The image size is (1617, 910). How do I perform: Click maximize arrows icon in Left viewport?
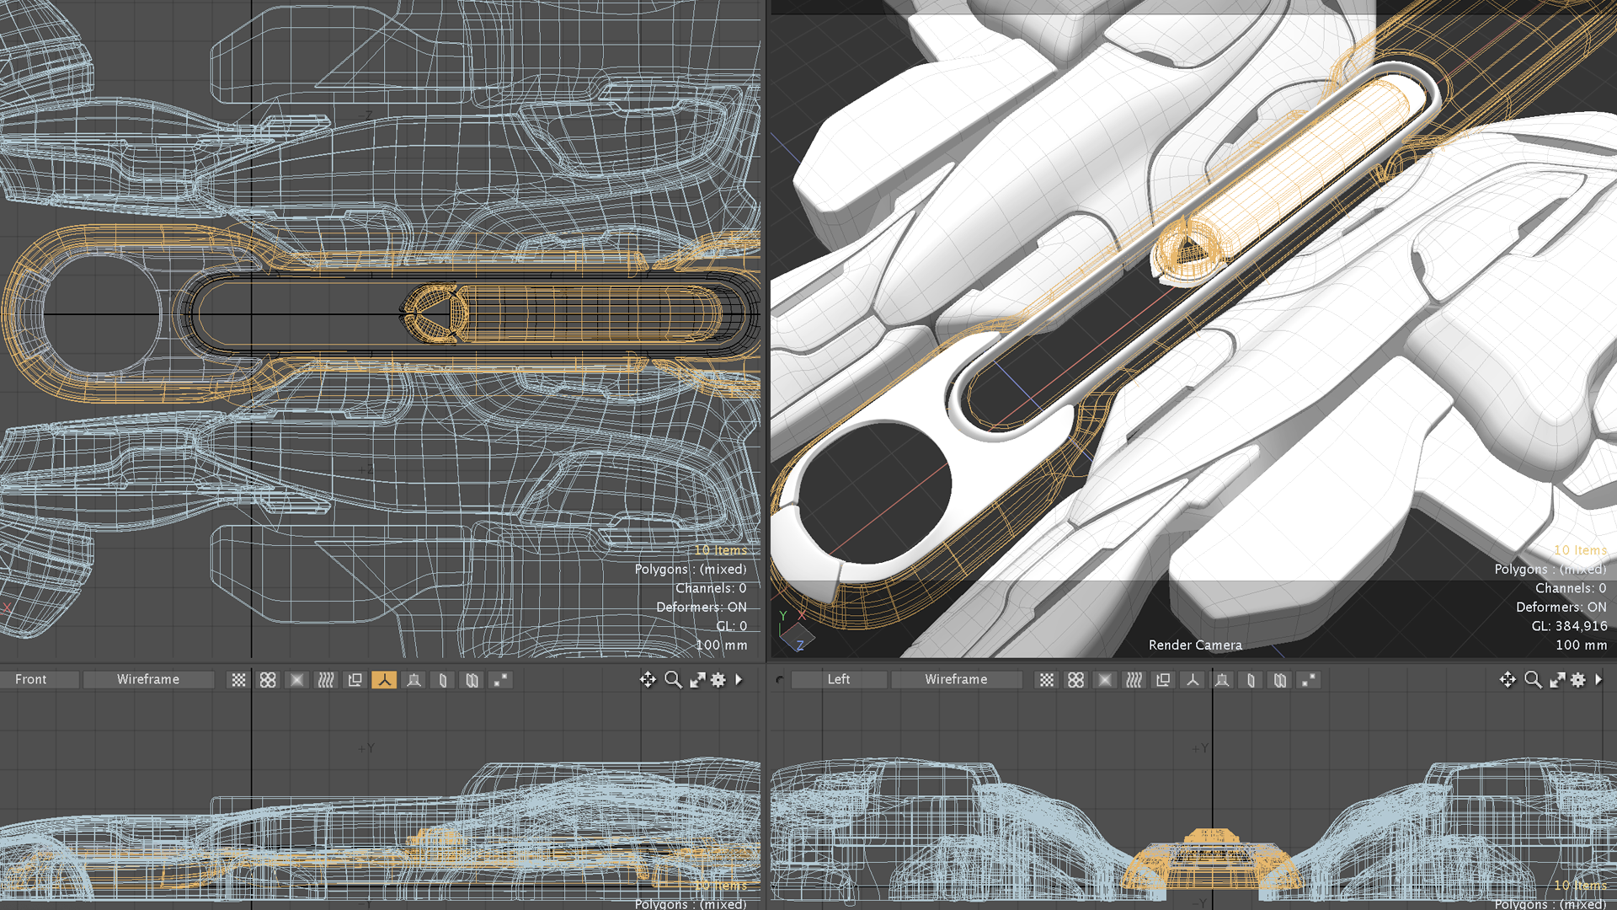1557,680
